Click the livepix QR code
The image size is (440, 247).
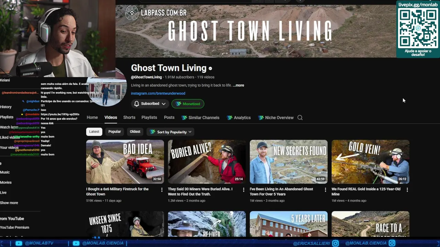(418, 28)
